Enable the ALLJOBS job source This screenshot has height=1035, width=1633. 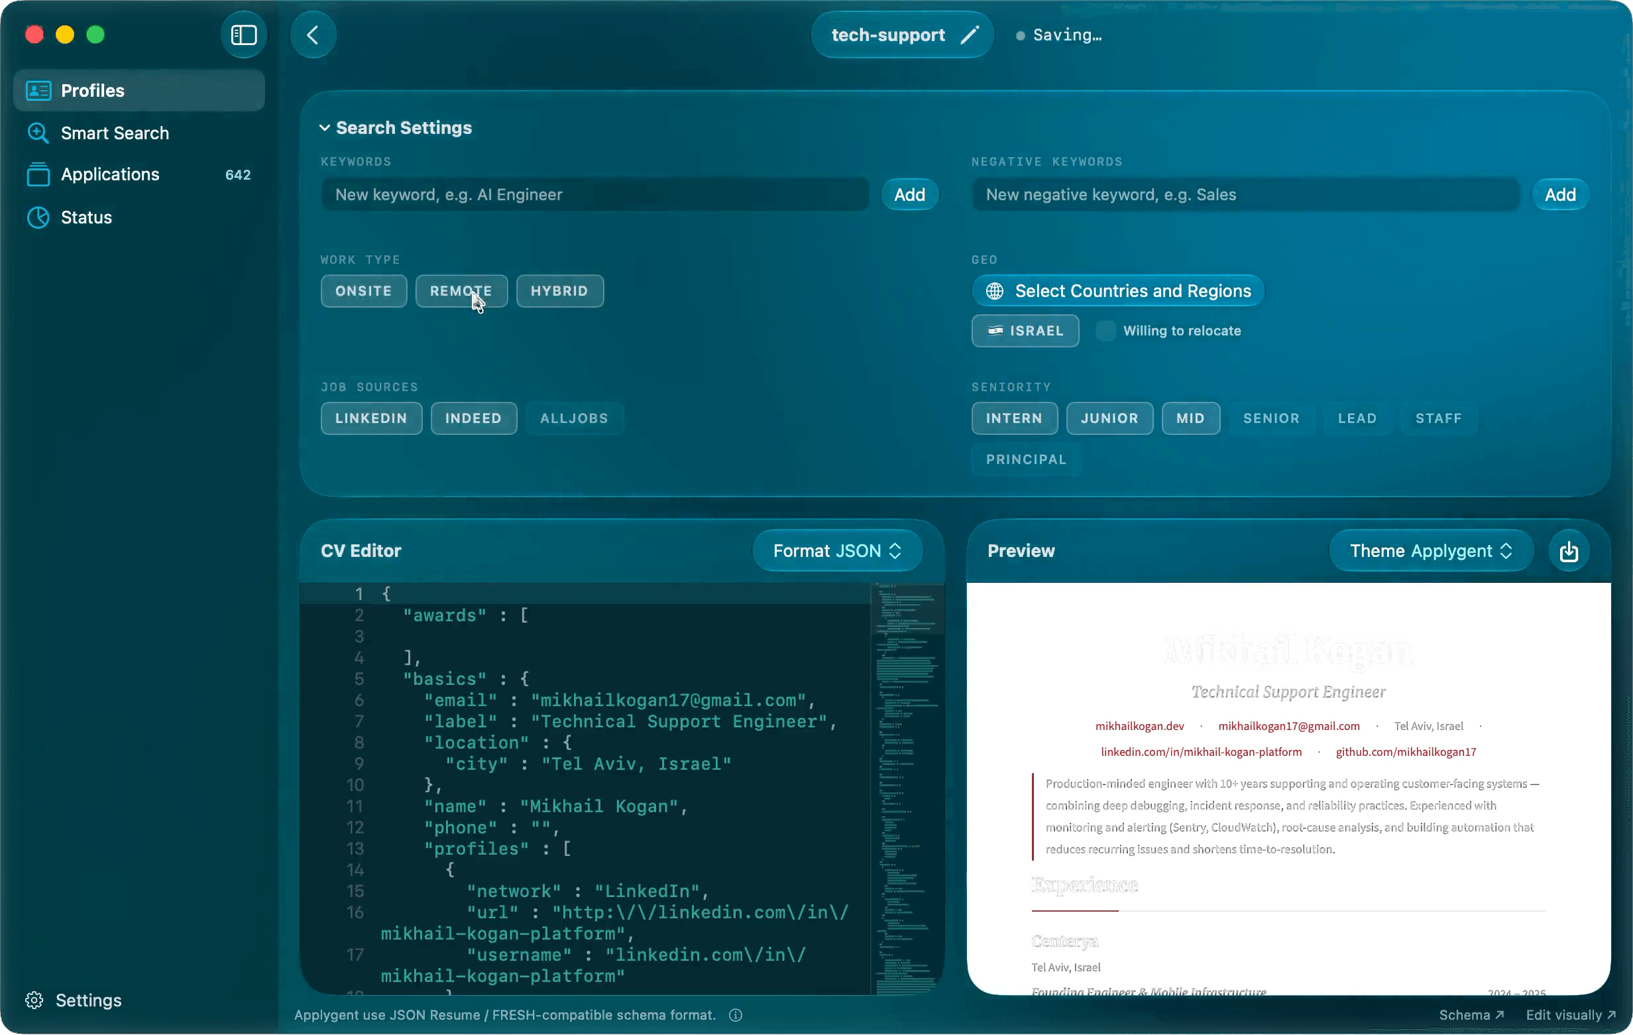click(x=574, y=418)
